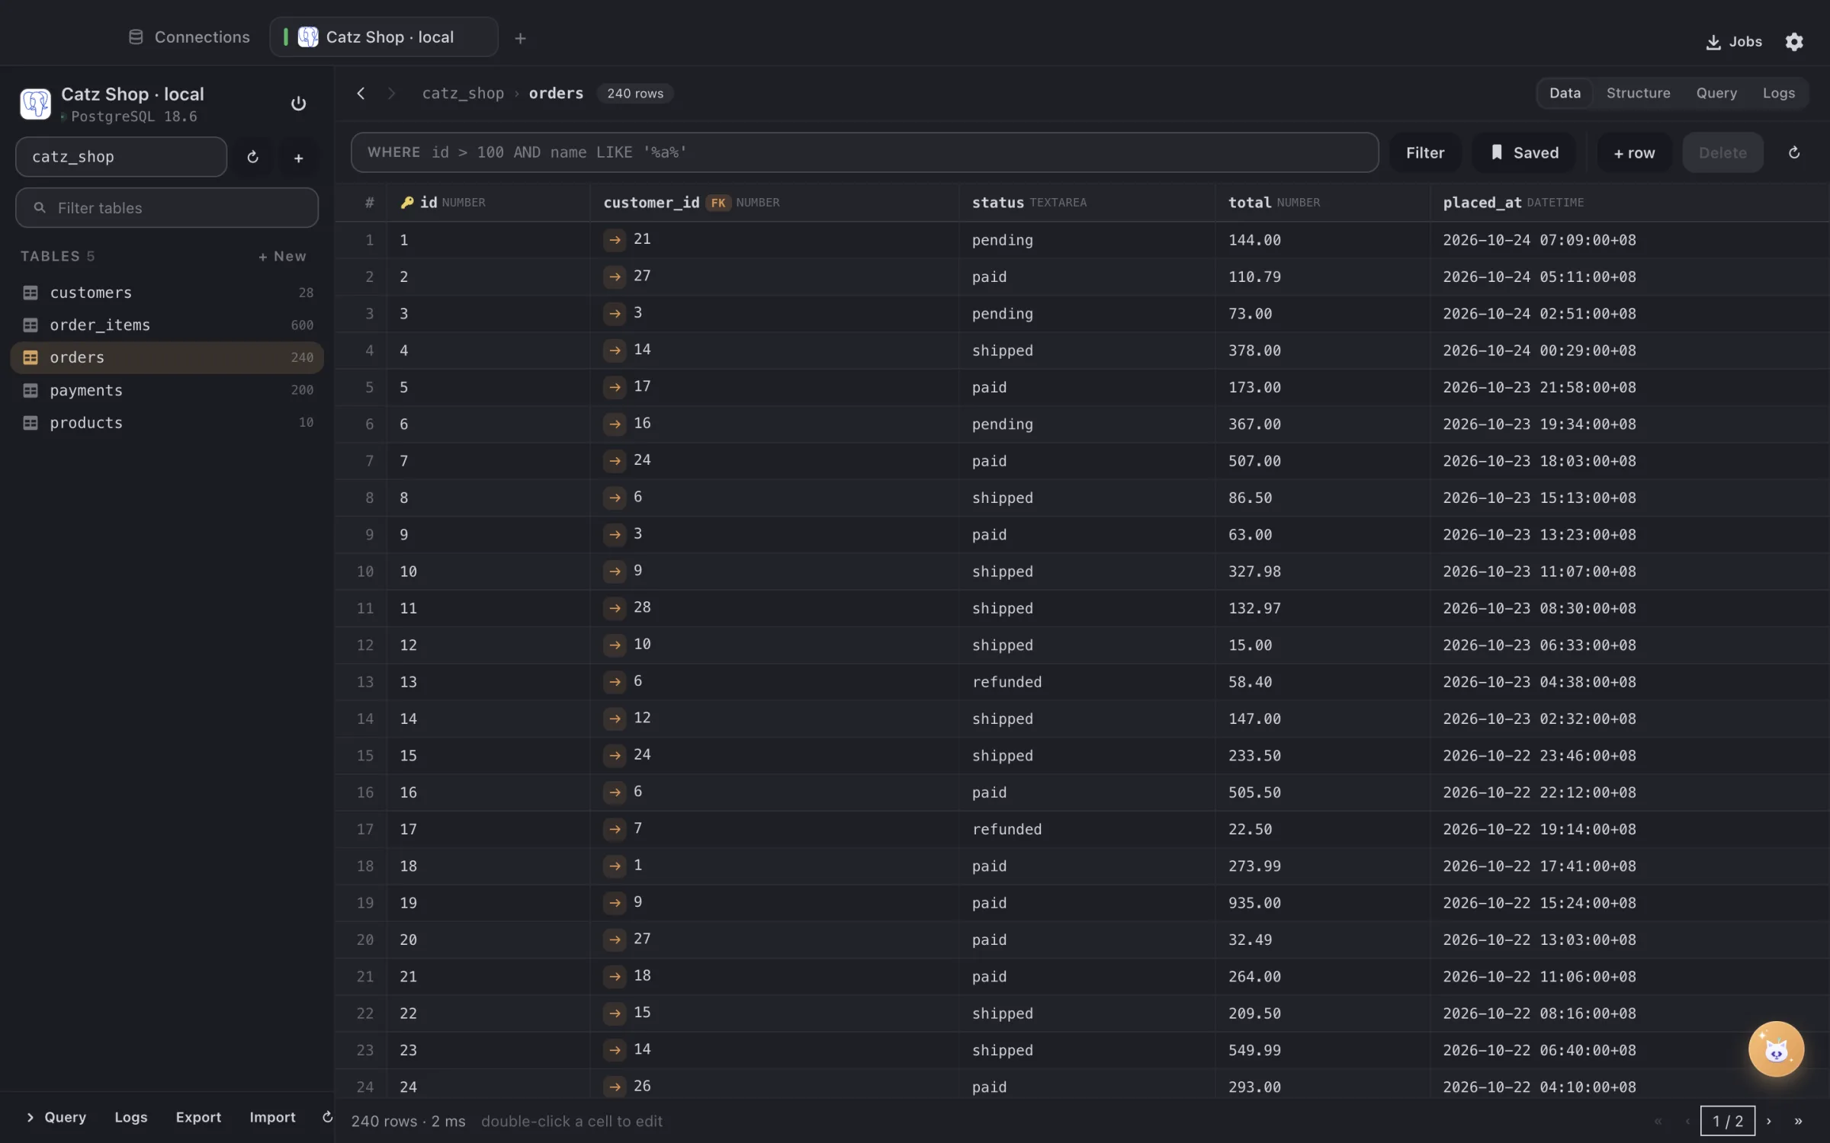Screen dimensions: 1830x1143
Task: Go forward with the right chevron
Action: coord(391,93)
